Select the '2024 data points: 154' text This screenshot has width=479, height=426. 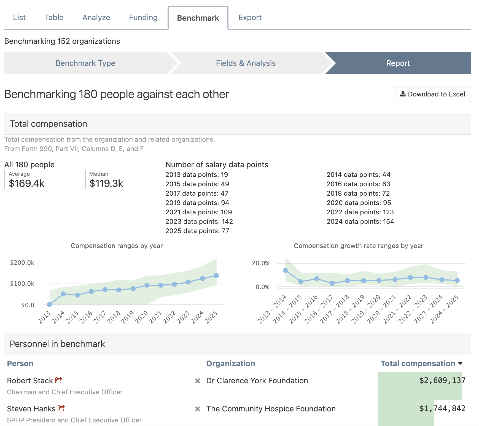pos(360,222)
